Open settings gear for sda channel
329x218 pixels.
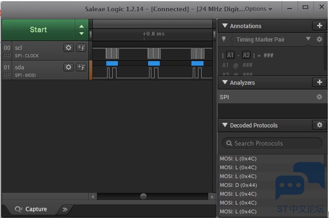click(69, 67)
